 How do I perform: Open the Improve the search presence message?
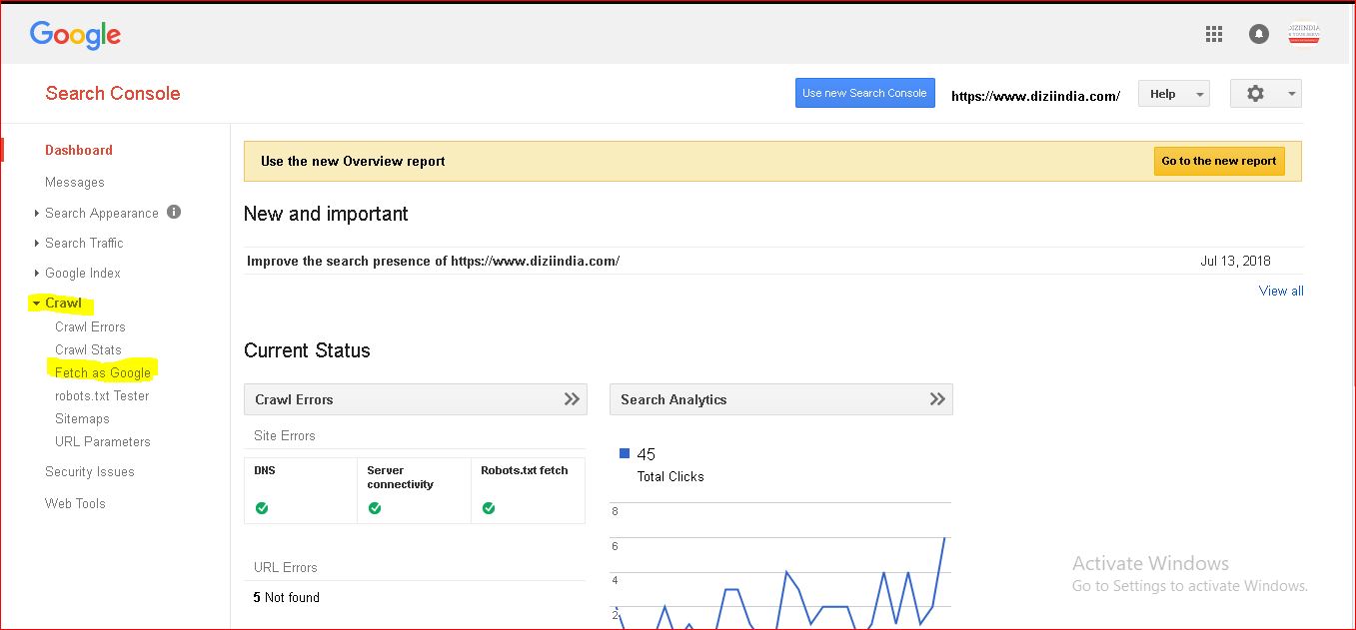(x=434, y=261)
